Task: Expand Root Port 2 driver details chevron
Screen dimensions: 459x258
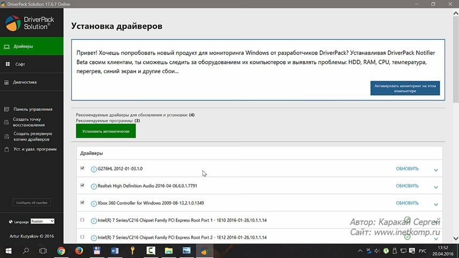Action: pos(436,239)
